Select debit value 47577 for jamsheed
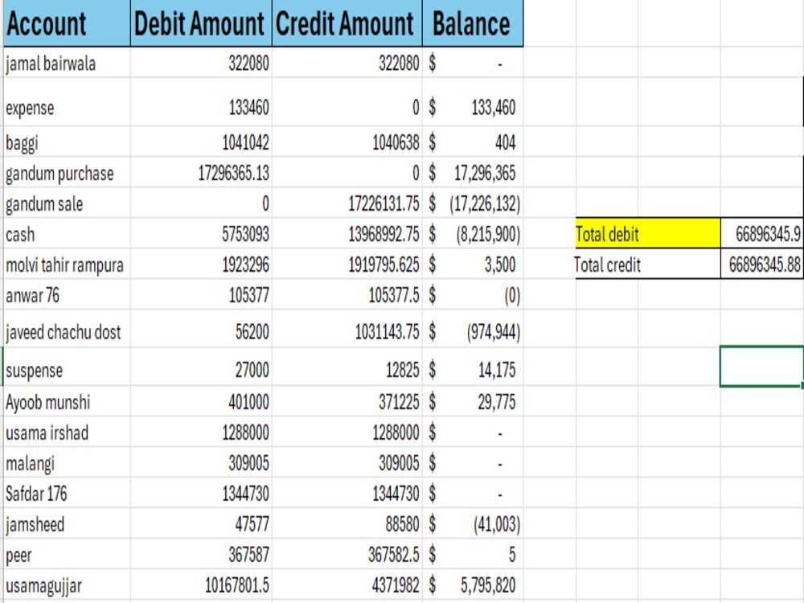Image resolution: width=804 pixels, height=603 pixels. 201,523
